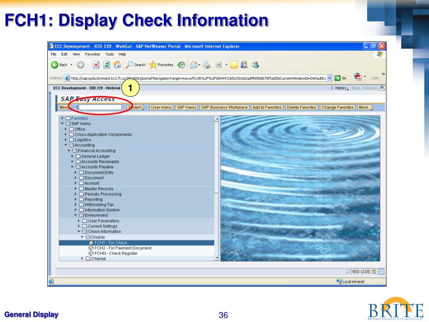Open the View menu

(x=76, y=54)
